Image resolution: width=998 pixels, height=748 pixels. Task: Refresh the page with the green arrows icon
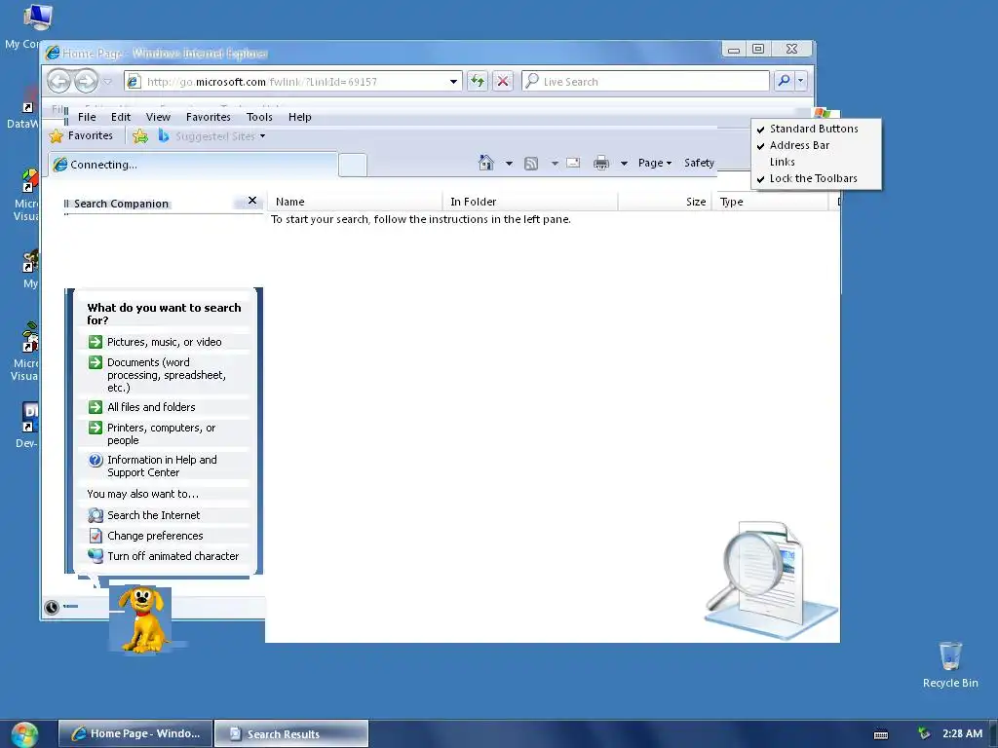pos(478,82)
